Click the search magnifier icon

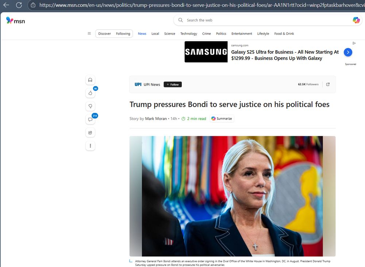coord(180,20)
